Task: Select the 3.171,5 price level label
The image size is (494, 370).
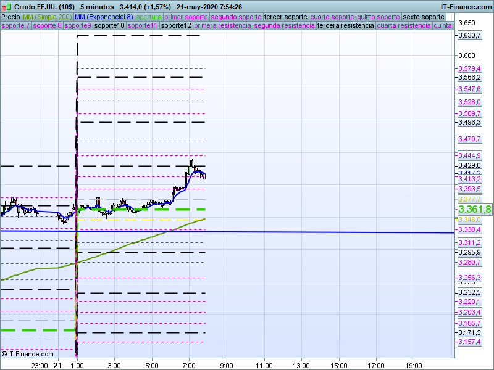Action: [469, 332]
